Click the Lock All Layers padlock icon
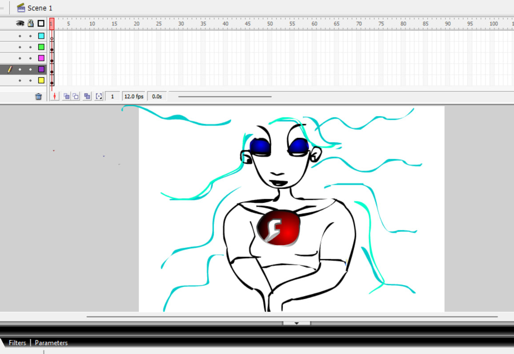Image resolution: width=514 pixels, height=354 pixels. (31, 23)
